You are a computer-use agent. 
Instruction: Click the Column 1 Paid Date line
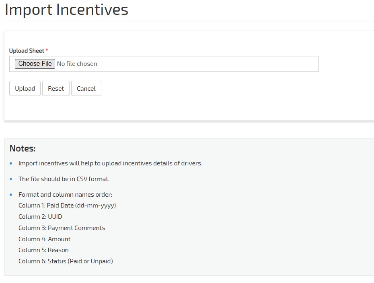[x=67, y=206]
